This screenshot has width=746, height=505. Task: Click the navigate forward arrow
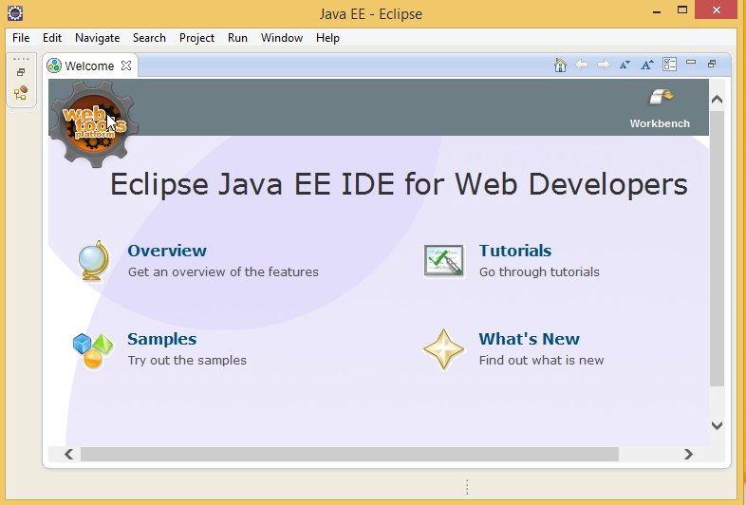603,65
